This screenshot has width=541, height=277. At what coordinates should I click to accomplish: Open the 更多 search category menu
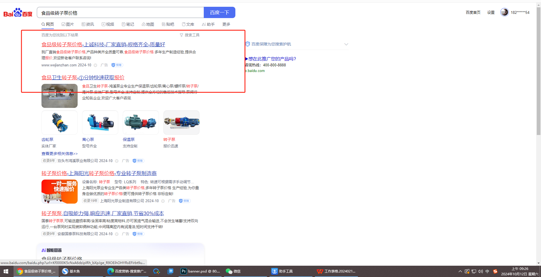coord(226,24)
